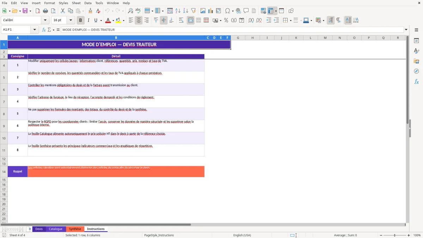Switch to the Synthèse sheet tab
Viewport: 423px width, 238px height.
click(75, 229)
